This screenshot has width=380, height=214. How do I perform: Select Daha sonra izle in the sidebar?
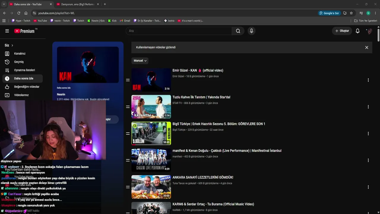(22, 78)
